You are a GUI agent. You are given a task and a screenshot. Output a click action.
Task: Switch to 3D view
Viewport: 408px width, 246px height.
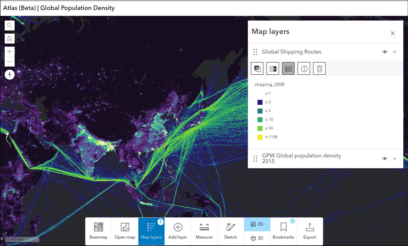coord(257,238)
